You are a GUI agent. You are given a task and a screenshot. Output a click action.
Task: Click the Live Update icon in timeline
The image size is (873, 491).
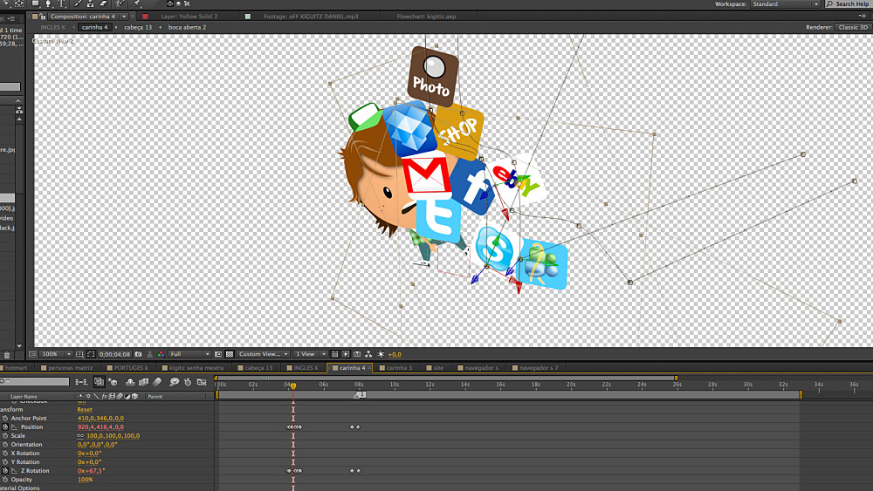pos(100,382)
